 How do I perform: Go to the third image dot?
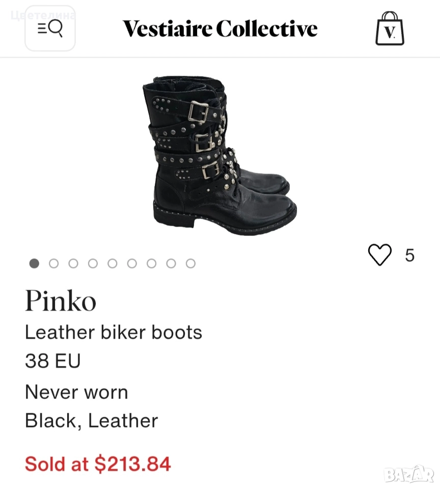coord(73,263)
